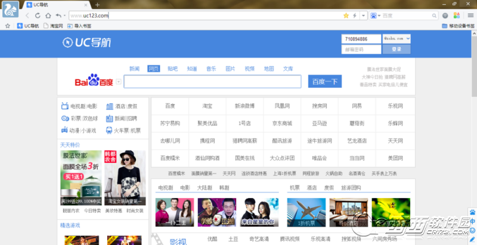Open 淘宝网 bookmark

pyautogui.click(x=53, y=26)
